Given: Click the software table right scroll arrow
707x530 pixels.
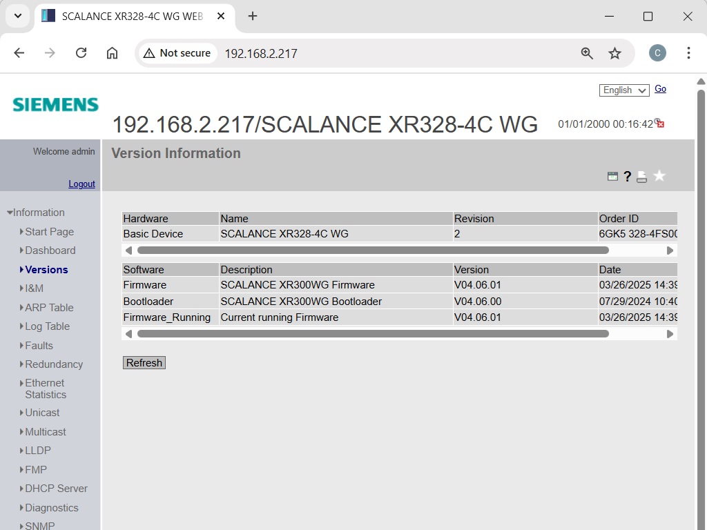Looking at the screenshot, I should pos(670,334).
